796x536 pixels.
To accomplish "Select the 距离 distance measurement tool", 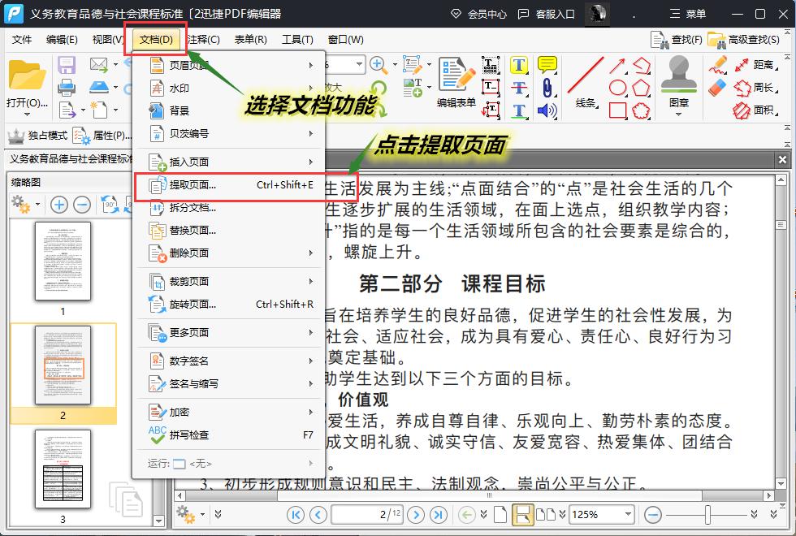I will [763, 67].
